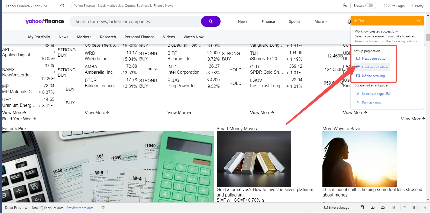The width and height of the screenshot is (430, 213).
Task: Click the APLD ticker symbol
Action: pyautogui.click(x=8, y=49)
